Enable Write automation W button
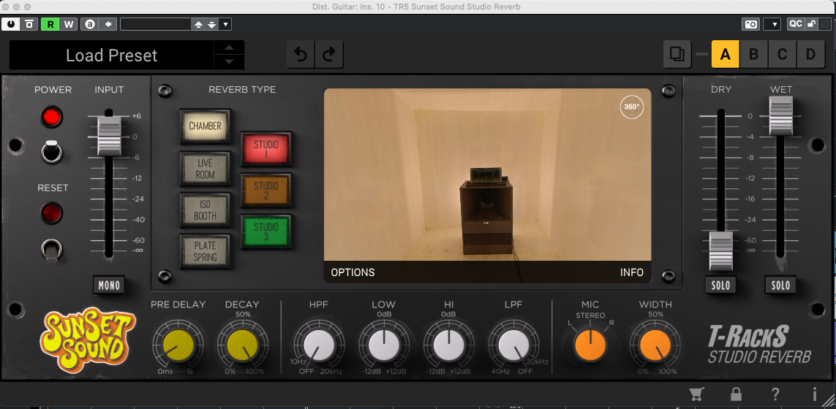 (69, 24)
